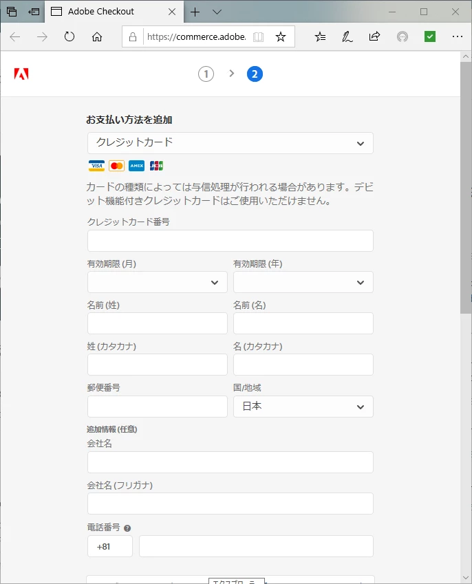Screen dimensions: 472x584
Task: Open 国/地域 dropdown showing 日本
Action: [x=303, y=407]
